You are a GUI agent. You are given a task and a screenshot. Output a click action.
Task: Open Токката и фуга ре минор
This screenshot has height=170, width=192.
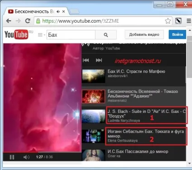pos(146,134)
